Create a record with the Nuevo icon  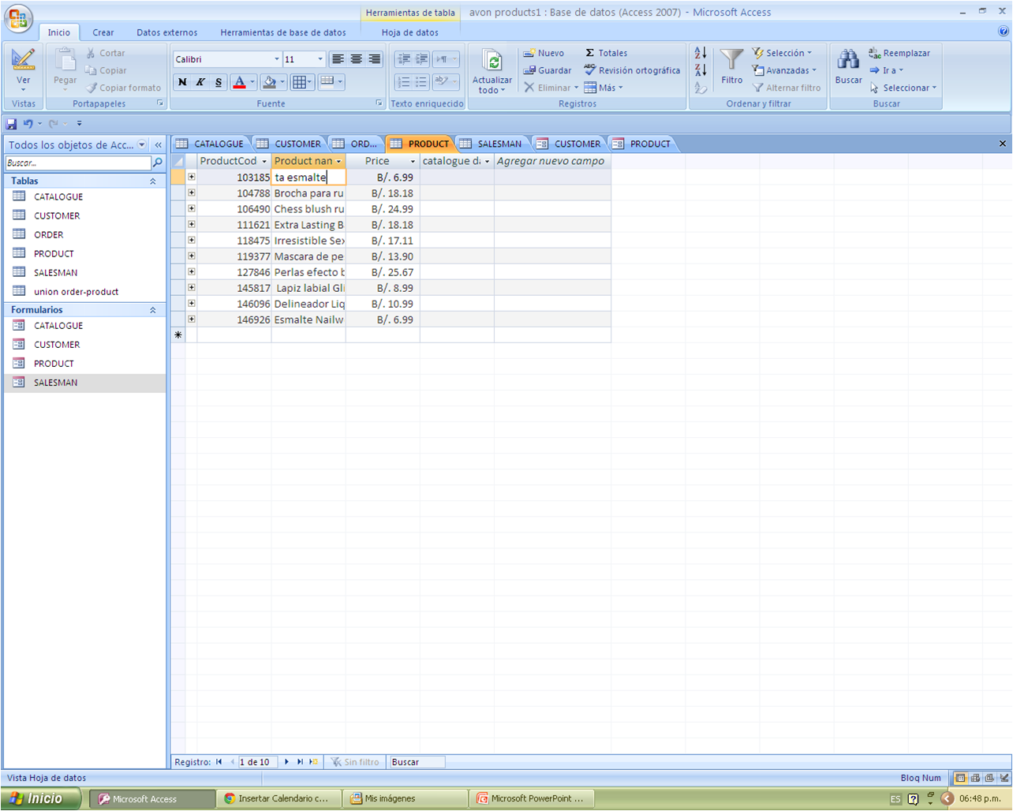(x=544, y=53)
